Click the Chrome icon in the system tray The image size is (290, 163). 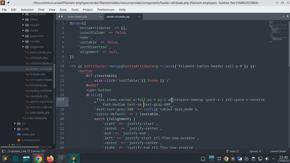point(226,158)
